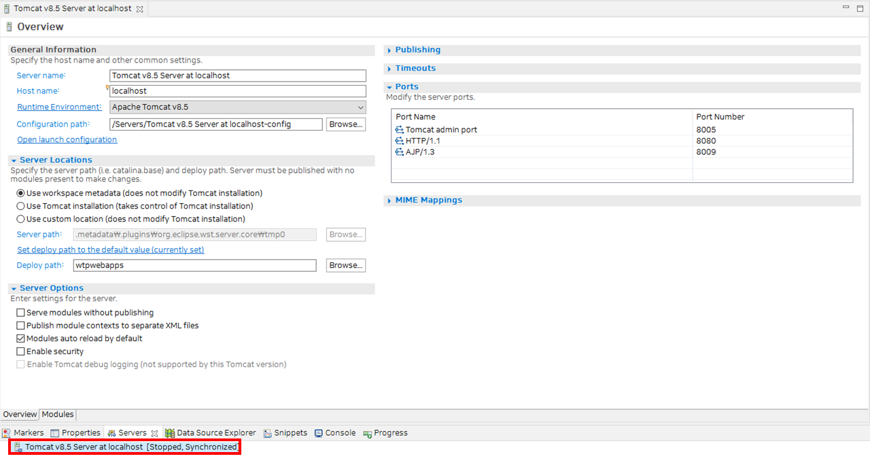Enable Publish module contexts to separate XML files
Screen dimensions: 870x465
20,326
